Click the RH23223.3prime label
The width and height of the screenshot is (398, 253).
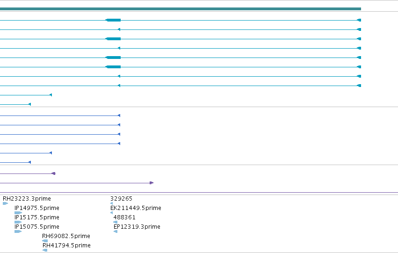27,199
